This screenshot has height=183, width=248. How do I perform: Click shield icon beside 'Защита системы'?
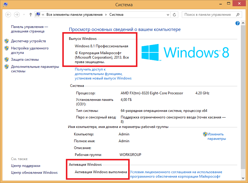point(7,60)
